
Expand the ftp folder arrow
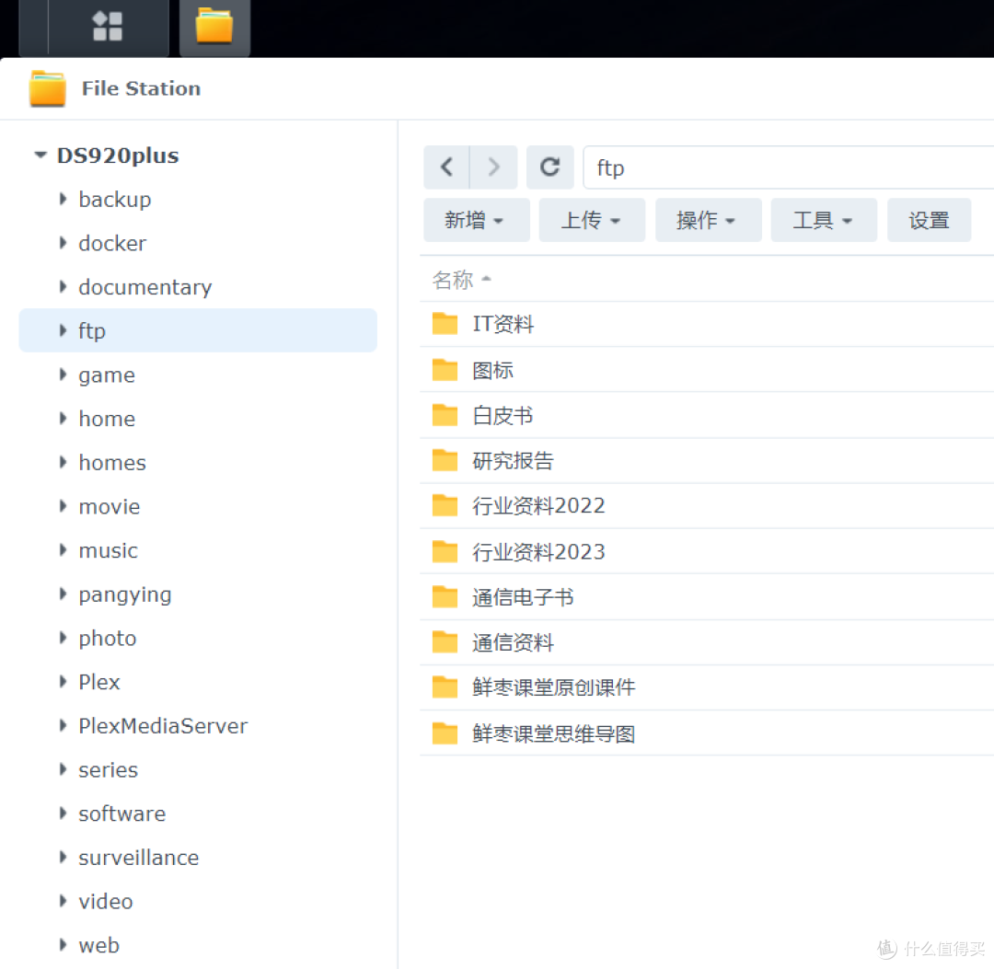(63, 330)
